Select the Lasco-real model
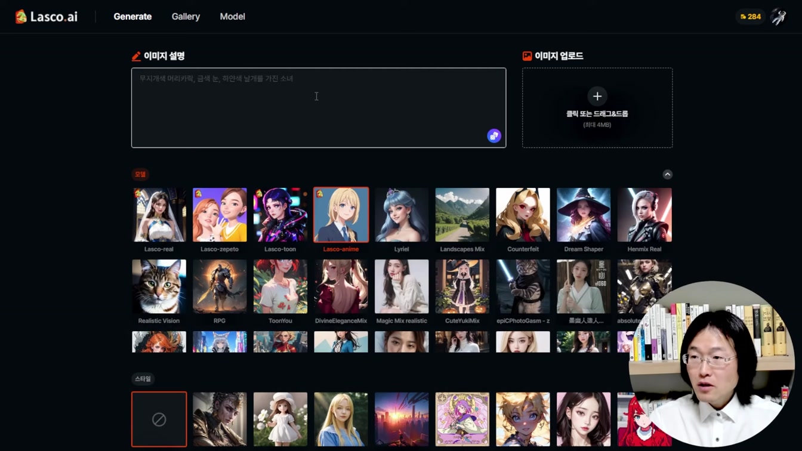Screen dimensions: 802x451 [159, 215]
